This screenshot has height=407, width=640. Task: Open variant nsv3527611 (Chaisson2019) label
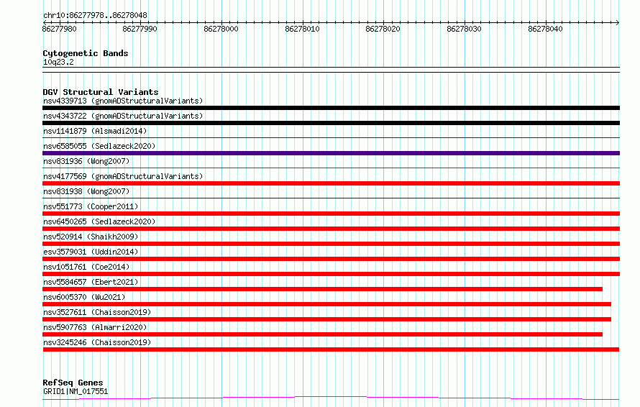97,312
